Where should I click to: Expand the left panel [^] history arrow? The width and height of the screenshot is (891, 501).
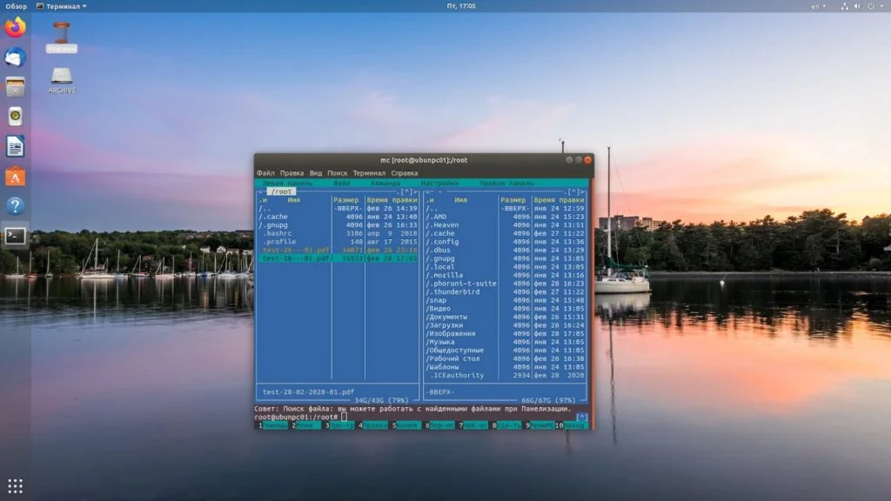407,192
